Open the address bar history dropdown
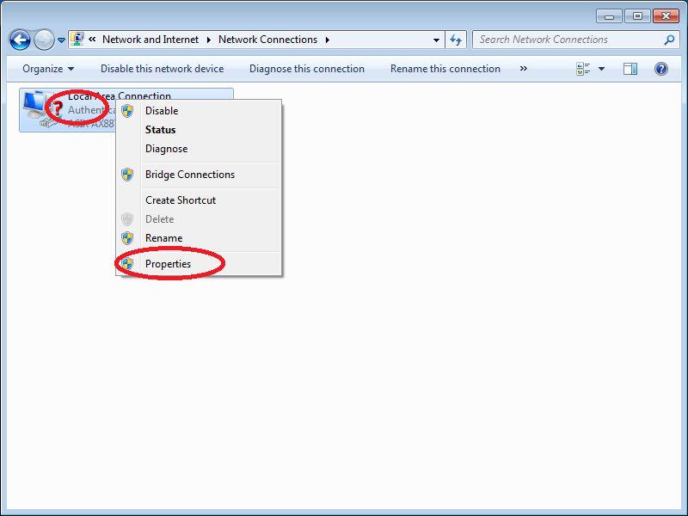 point(436,40)
